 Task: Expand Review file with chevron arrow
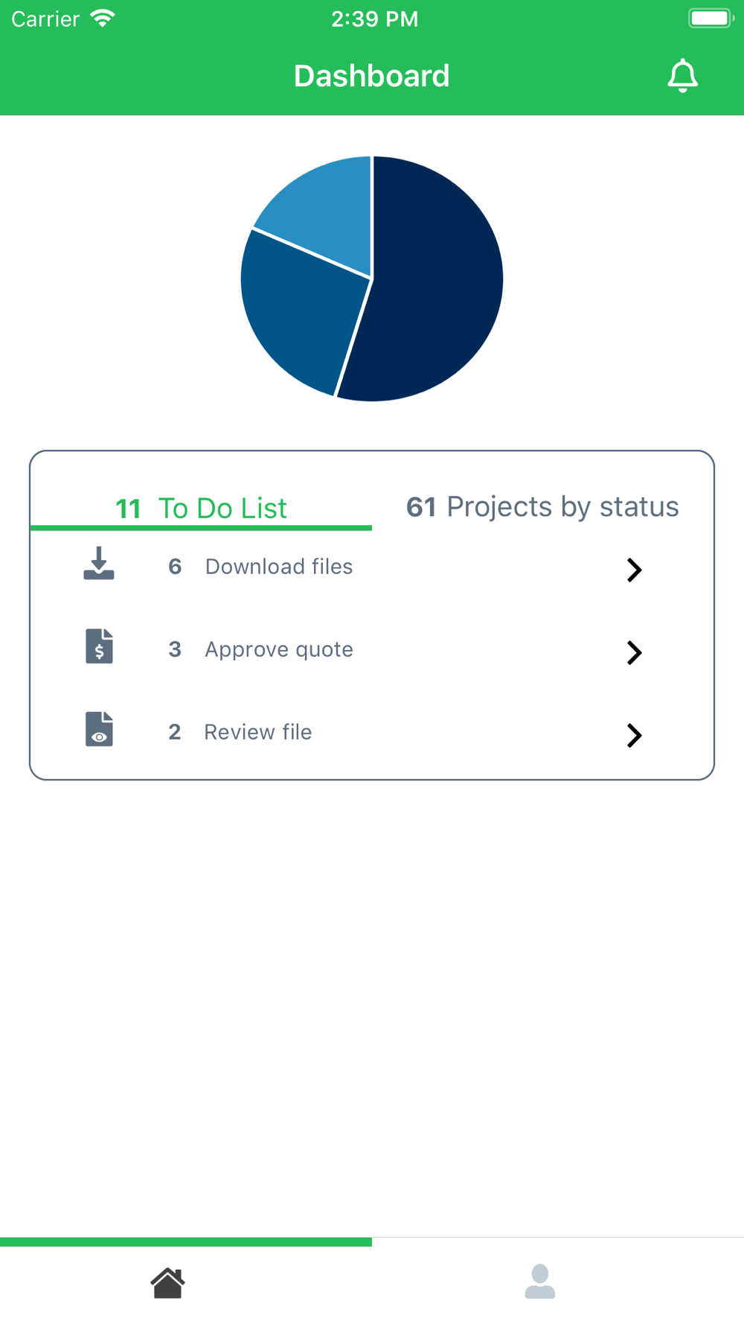(x=634, y=735)
